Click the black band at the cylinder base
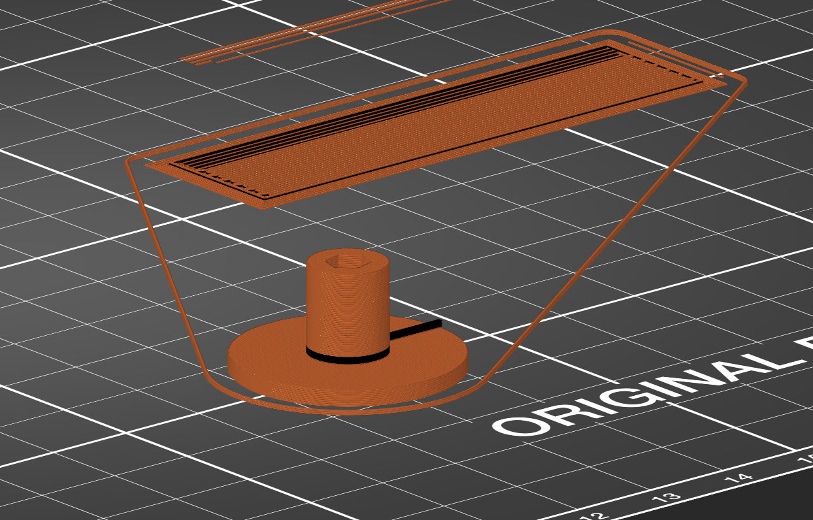The height and width of the screenshot is (520, 813). coord(348,357)
